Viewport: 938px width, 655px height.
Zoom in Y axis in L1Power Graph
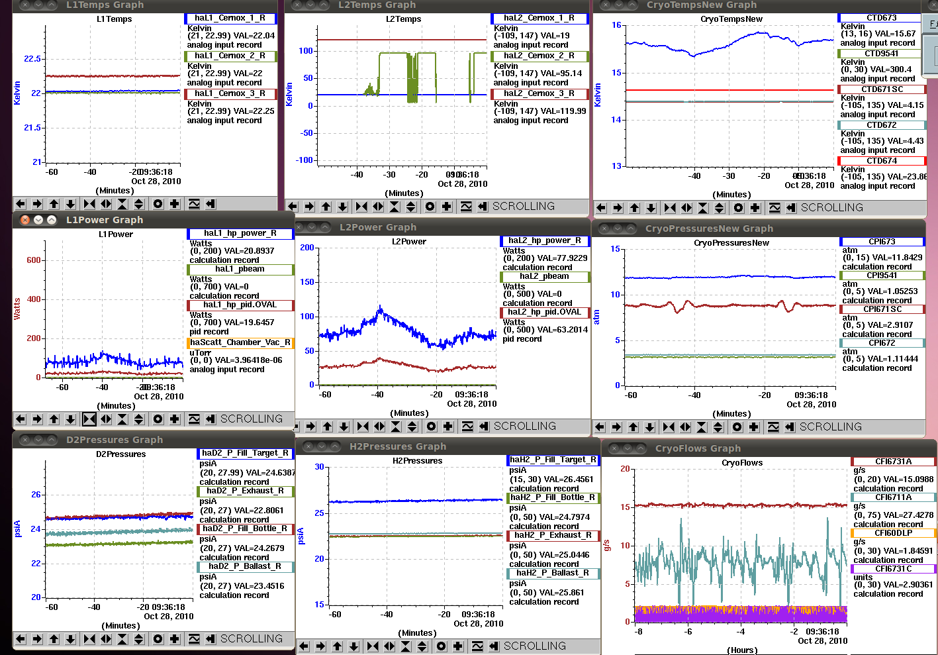coord(122,419)
